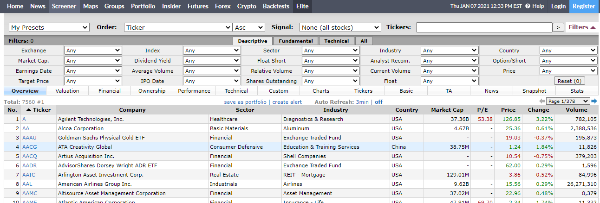The width and height of the screenshot is (600, 203).
Task: Open the IPO Date filter dropdown
Action: pyautogui.click(x=212, y=81)
